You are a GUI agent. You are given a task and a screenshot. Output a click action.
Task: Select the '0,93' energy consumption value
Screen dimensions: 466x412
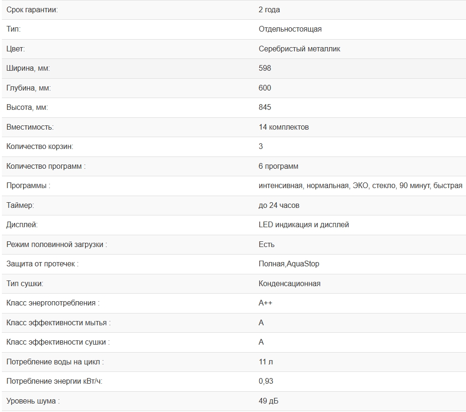pos(266,381)
